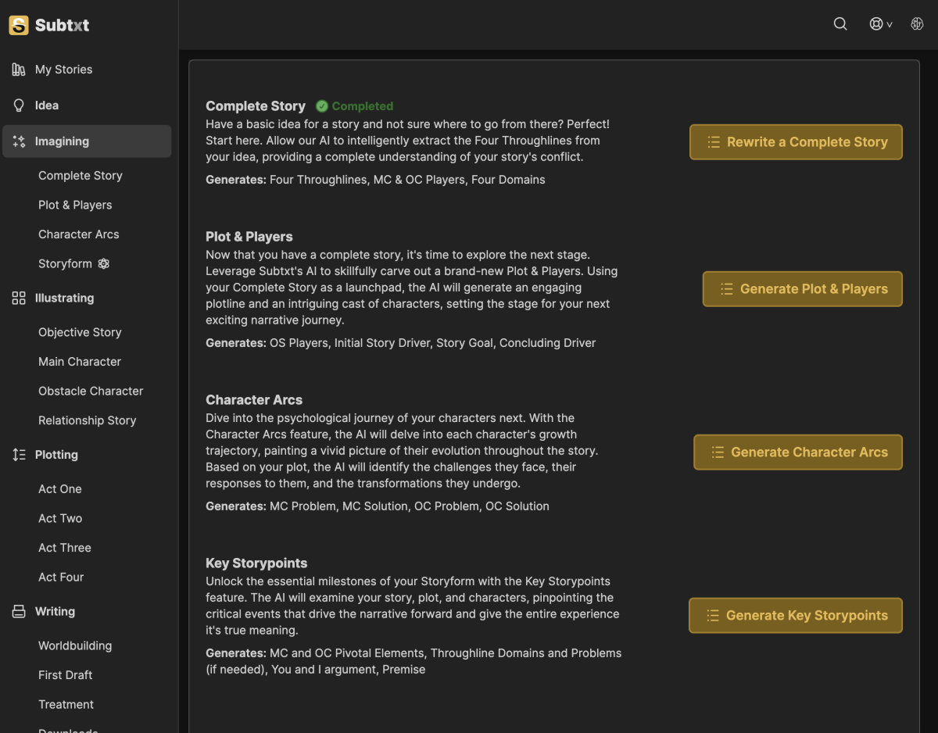
Task: Click the Rewrite a Complete Story button
Action: pyautogui.click(x=796, y=142)
